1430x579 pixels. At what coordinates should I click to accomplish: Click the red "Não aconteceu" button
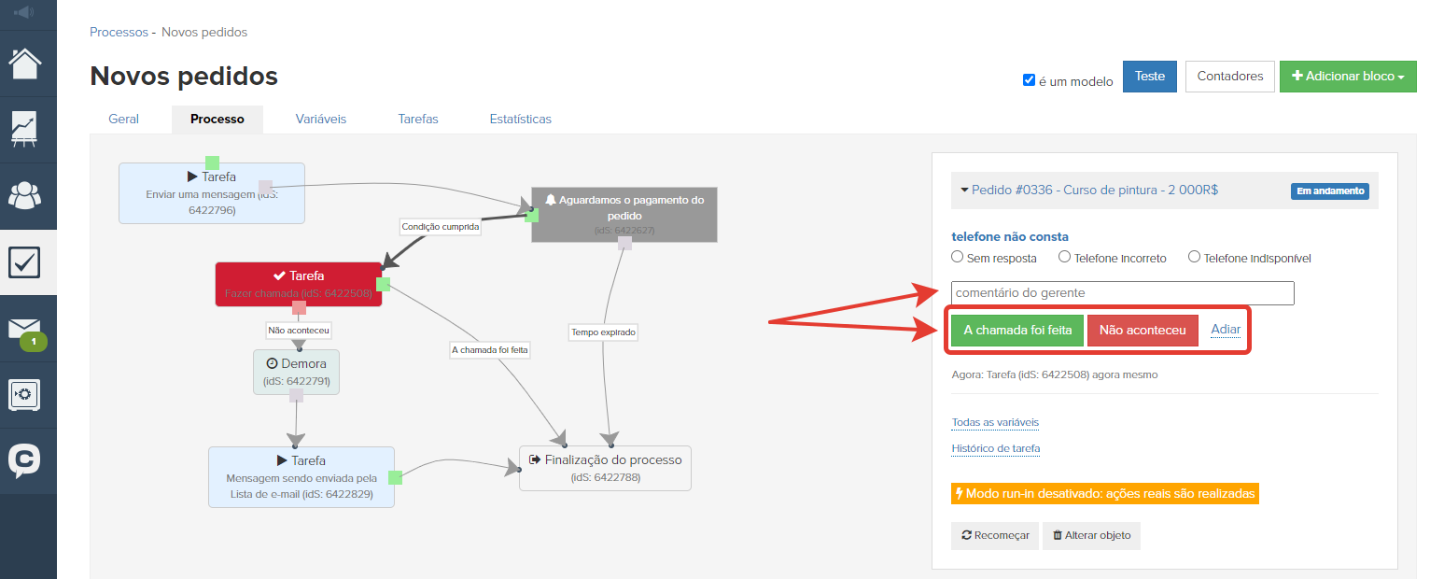pos(1143,330)
